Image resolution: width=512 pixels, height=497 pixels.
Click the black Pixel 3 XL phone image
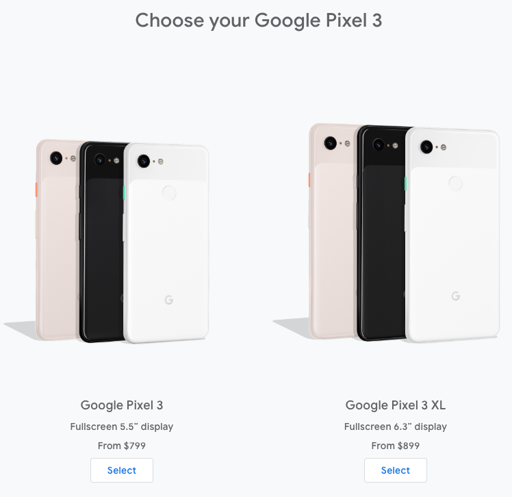(x=382, y=233)
